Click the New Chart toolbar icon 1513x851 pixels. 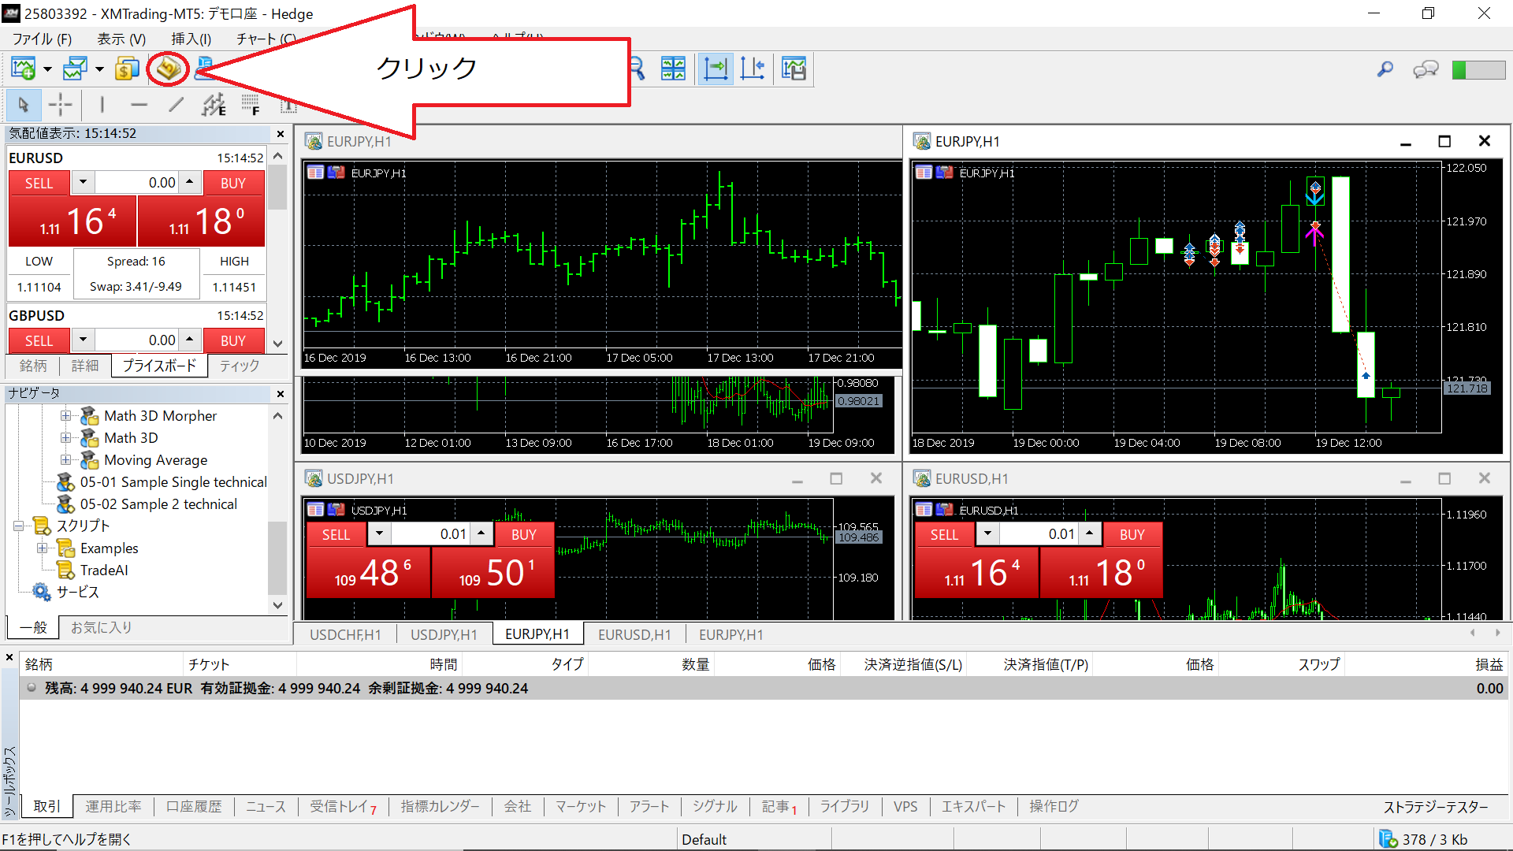tap(23, 69)
